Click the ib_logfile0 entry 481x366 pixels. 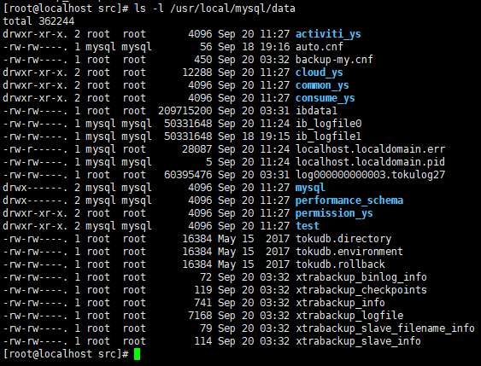pyautogui.click(x=328, y=124)
